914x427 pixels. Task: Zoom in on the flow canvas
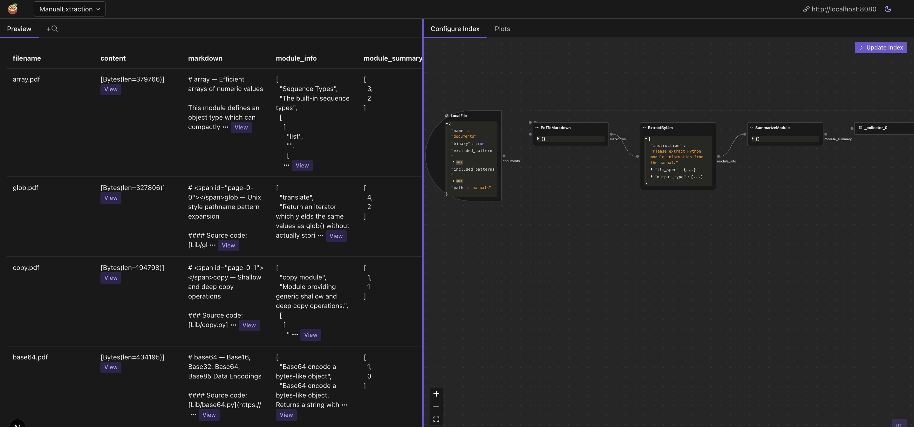pos(436,394)
